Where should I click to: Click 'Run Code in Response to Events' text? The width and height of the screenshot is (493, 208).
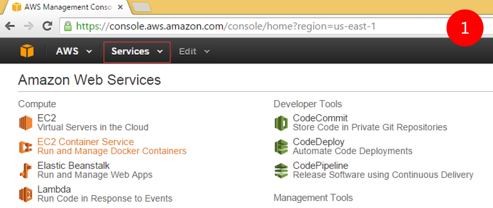(x=105, y=198)
